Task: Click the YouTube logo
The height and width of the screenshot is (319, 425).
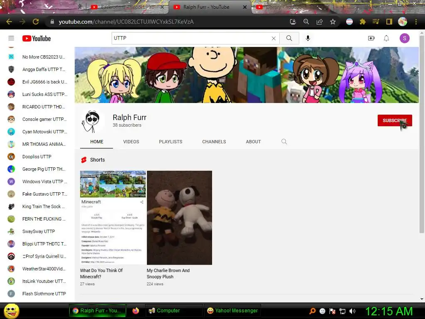Action: point(37,39)
